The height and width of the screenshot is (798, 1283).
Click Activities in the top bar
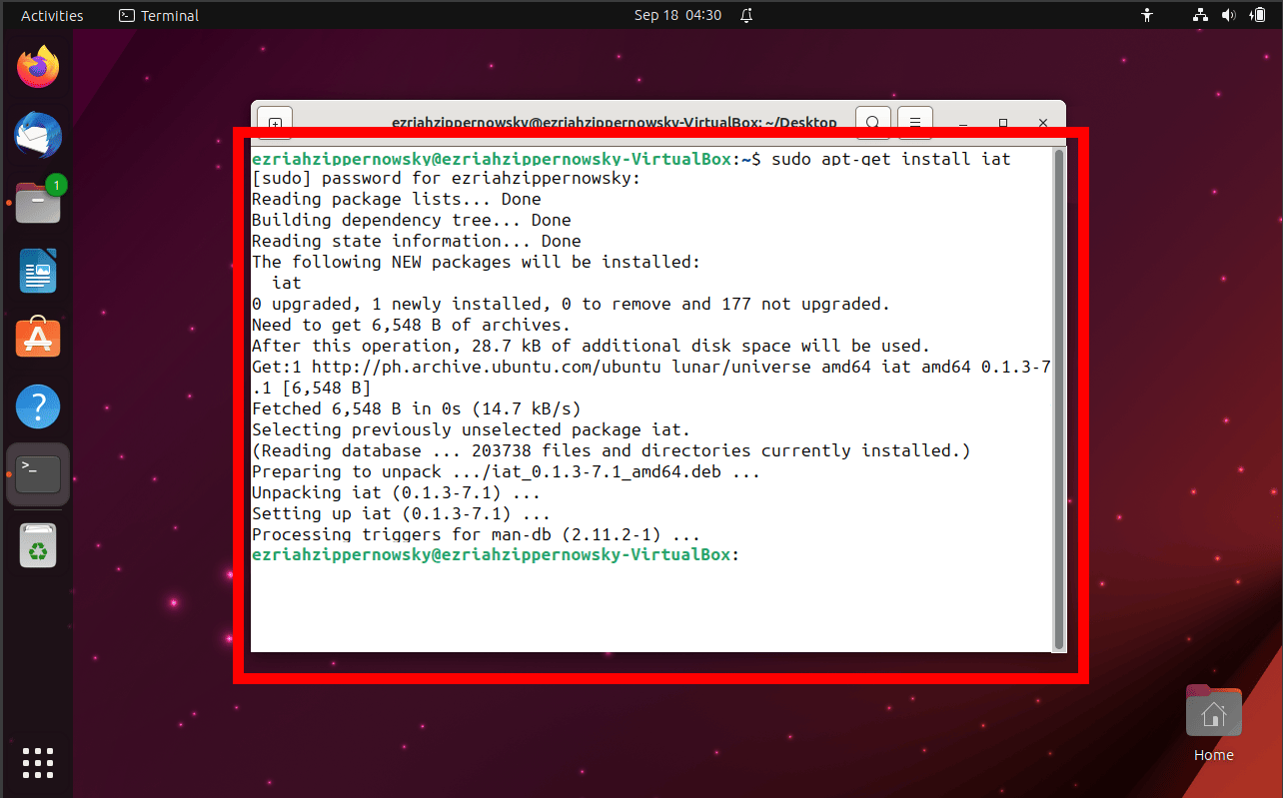[x=51, y=15]
